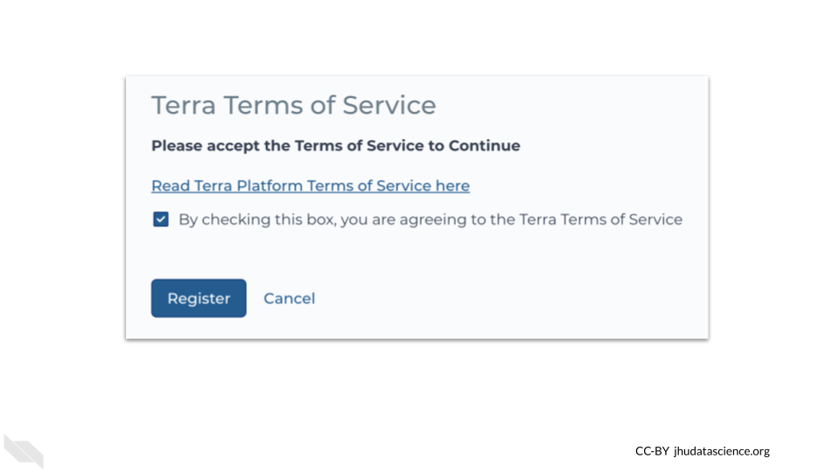Click the gray diagonal-stripe watermark icon
The height and width of the screenshot is (472, 840).
24,451
